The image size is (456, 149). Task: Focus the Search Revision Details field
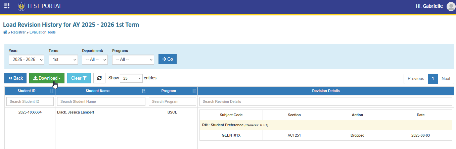coord(326,101)
